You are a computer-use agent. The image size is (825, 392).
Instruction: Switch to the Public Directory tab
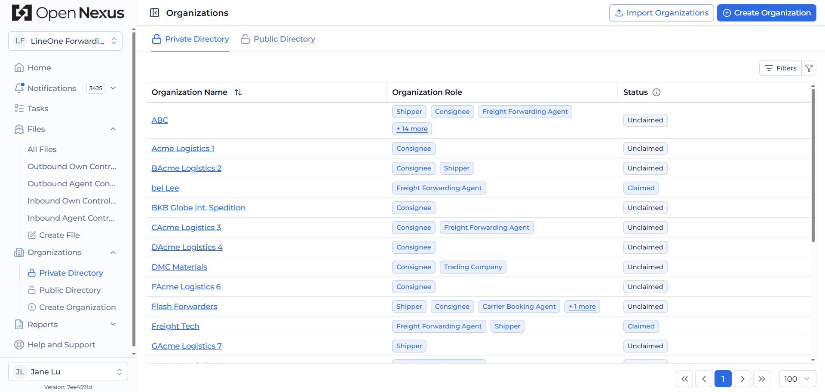278,39
